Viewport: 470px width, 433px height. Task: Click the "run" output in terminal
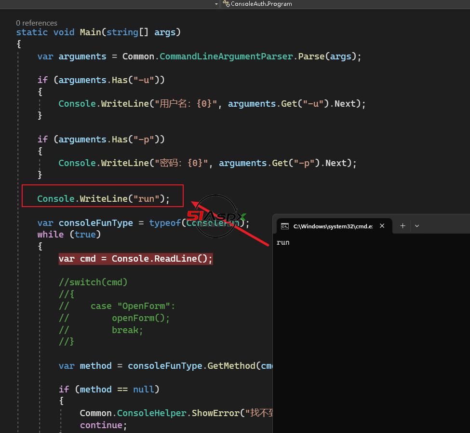pyautogui.click(x=282, y=242)
